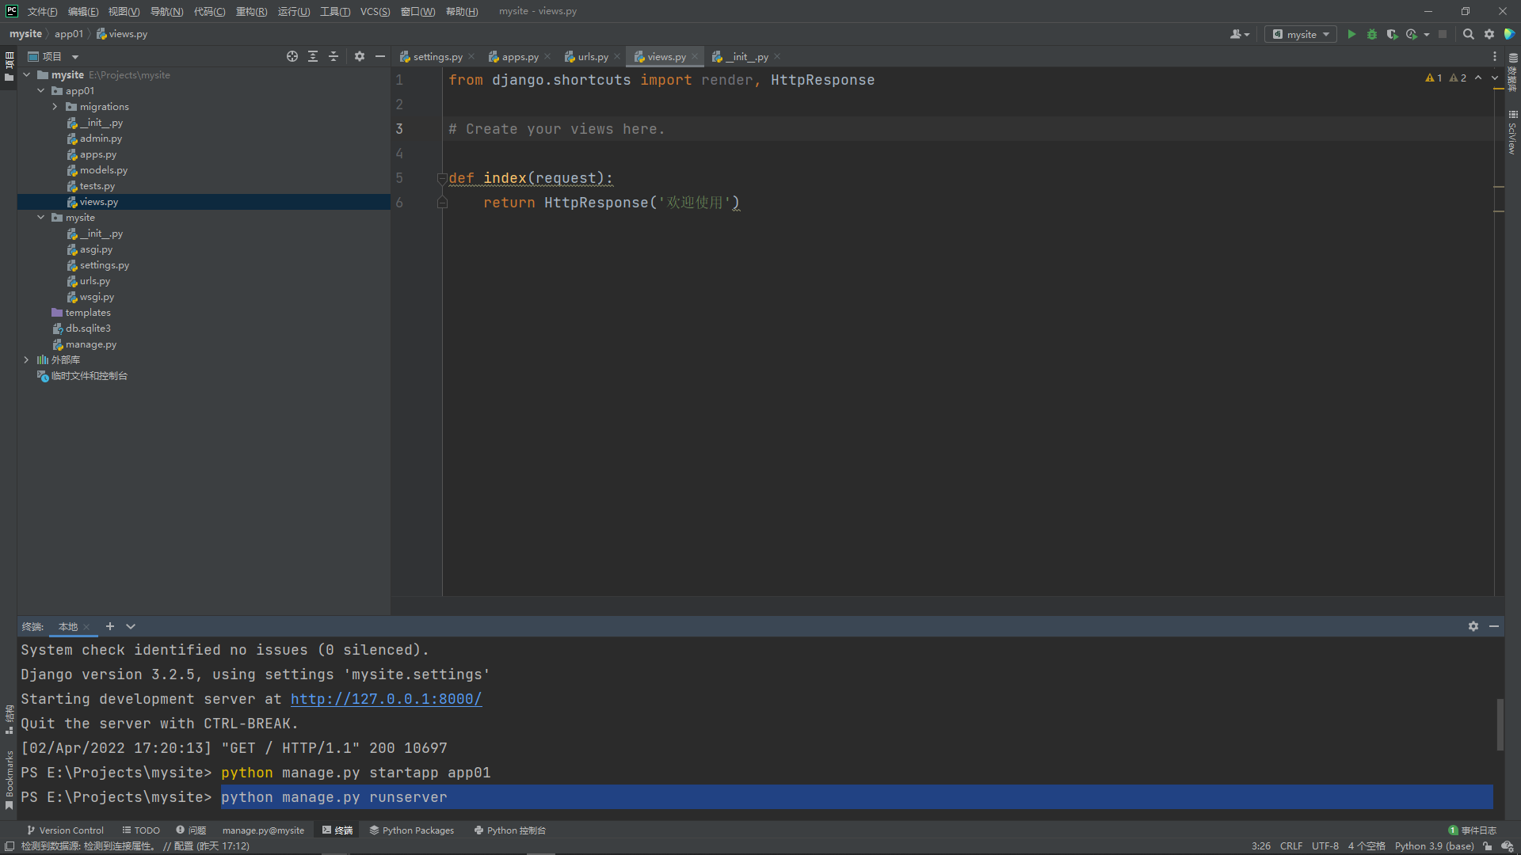Screen dimensions: 1521x855
Task: Open editor tabs more options icon
Action: (1495, 56)
